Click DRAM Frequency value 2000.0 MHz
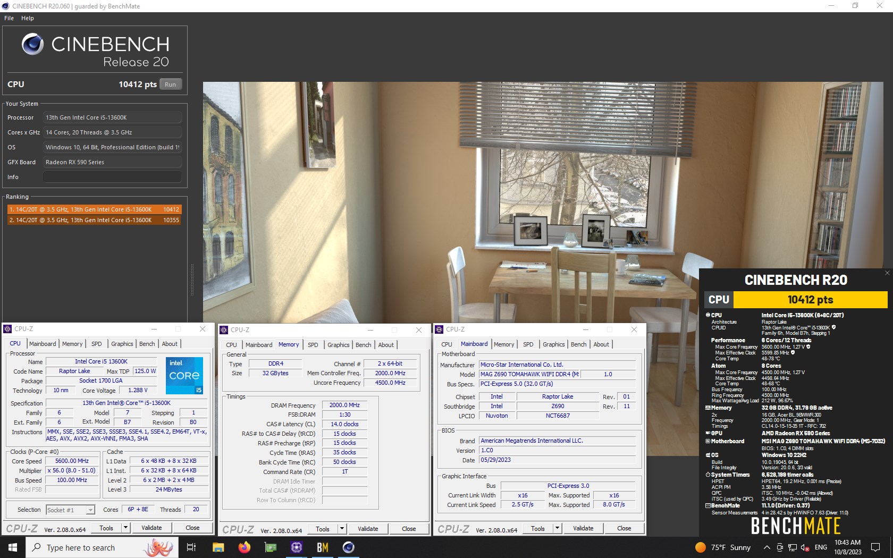893x558 pixels. (344, 405)
